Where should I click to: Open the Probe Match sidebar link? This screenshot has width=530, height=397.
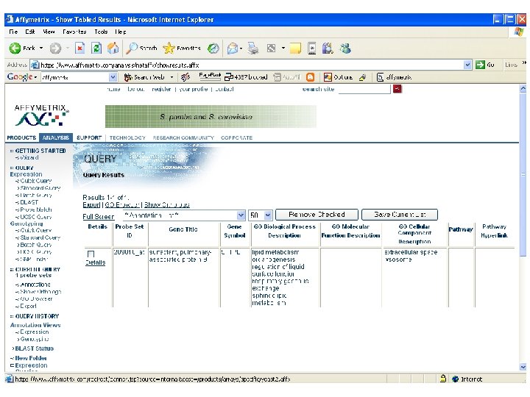36,210
